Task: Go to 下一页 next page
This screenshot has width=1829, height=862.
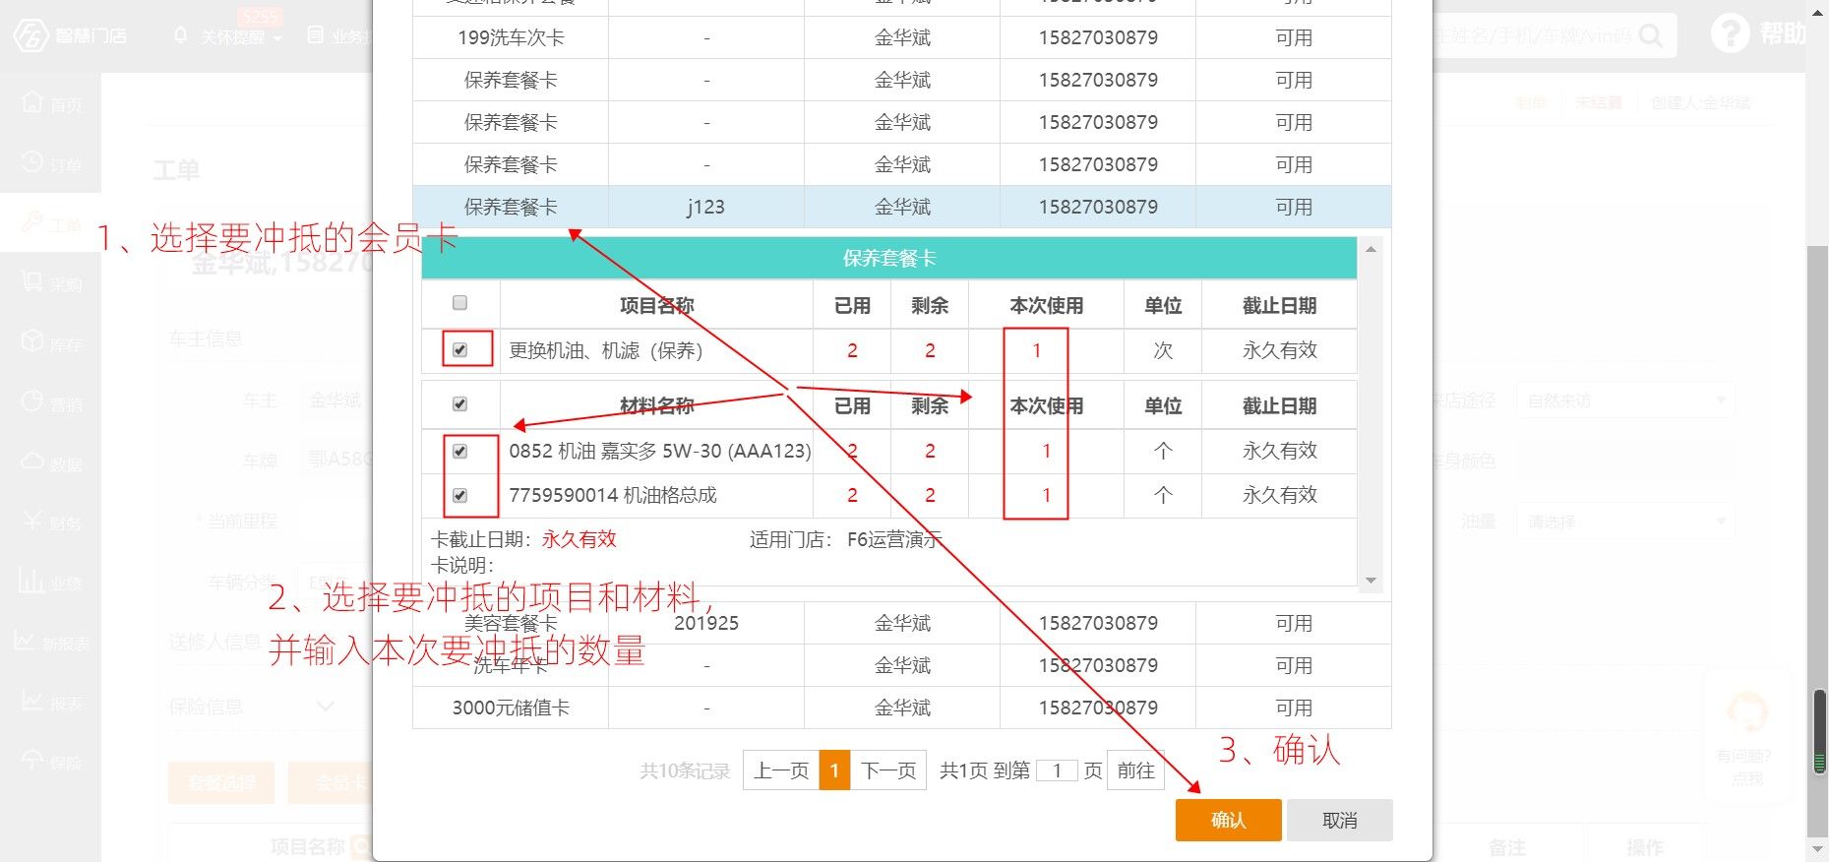Action: [x=888, y=770]
